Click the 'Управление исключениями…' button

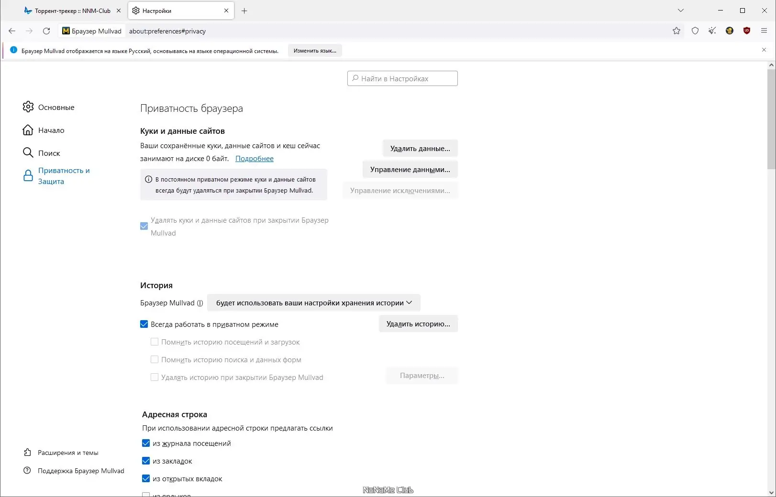400,190
